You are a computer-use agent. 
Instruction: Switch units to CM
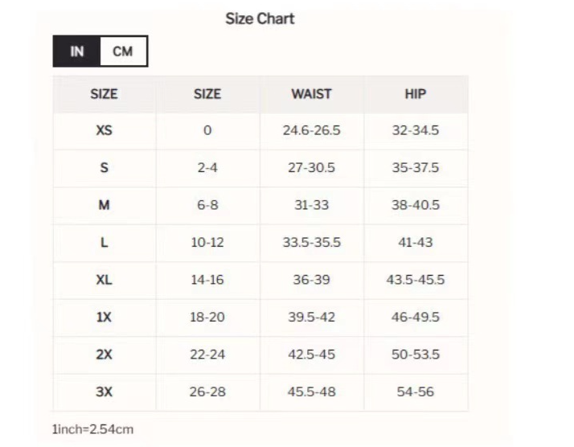point(123,51)
